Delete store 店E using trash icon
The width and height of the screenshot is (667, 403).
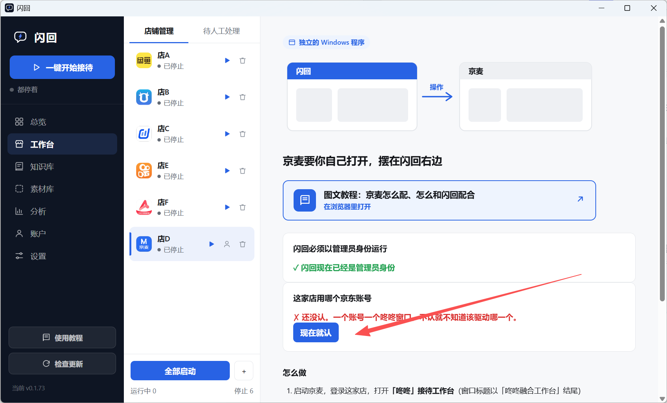tap(242, 171)
